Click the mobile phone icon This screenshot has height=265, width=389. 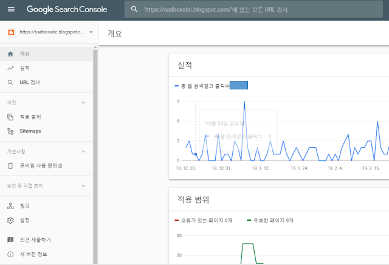pos(10,166)
